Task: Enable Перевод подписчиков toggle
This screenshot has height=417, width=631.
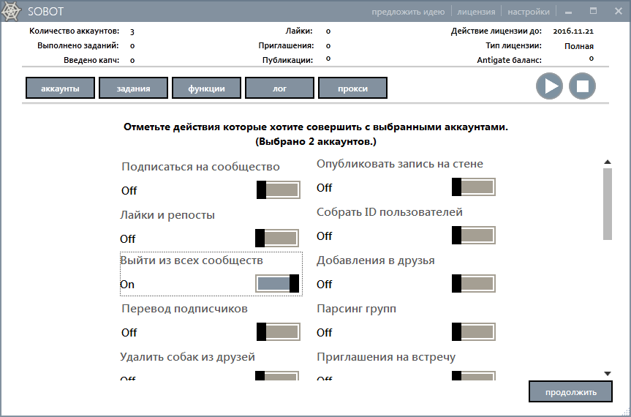Action: click(279, 332)
